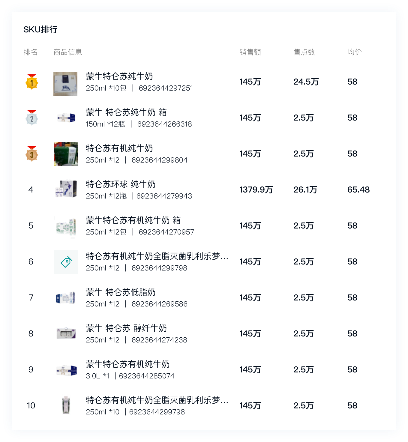Screen dimensions: 408x442
Task: Click the 均价 column header
Action: tap(355, 52)
